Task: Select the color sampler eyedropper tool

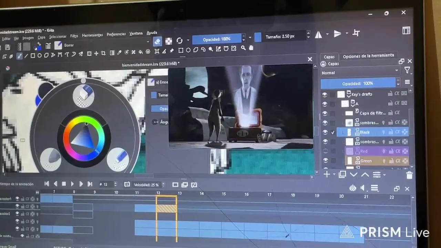Action: tap(119, 53)
